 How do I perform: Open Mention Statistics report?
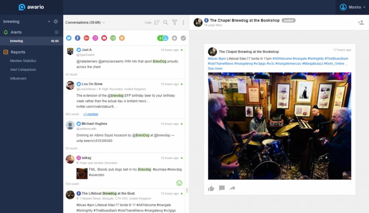tap(23, 61)
